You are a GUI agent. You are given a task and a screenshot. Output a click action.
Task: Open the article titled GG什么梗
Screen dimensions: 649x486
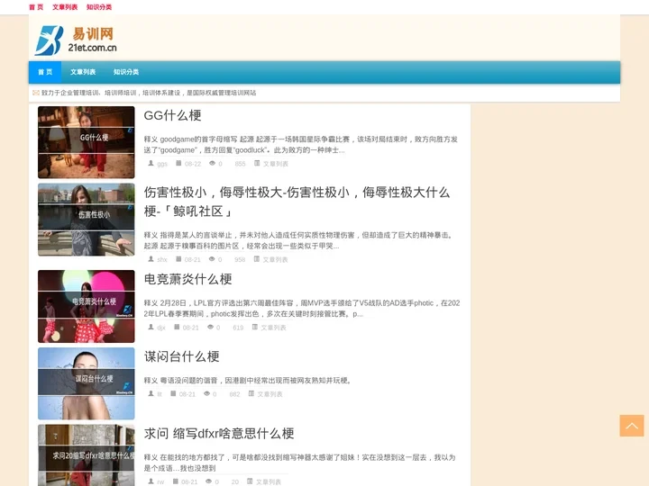pos(172,115)
